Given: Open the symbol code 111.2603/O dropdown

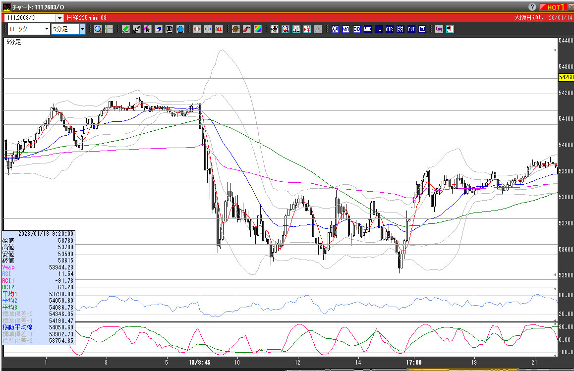Looking at the screenshot, I should [59, 18].
